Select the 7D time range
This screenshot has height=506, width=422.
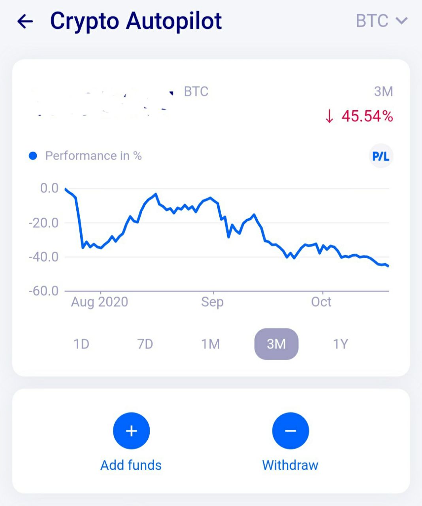click(145, 344)
